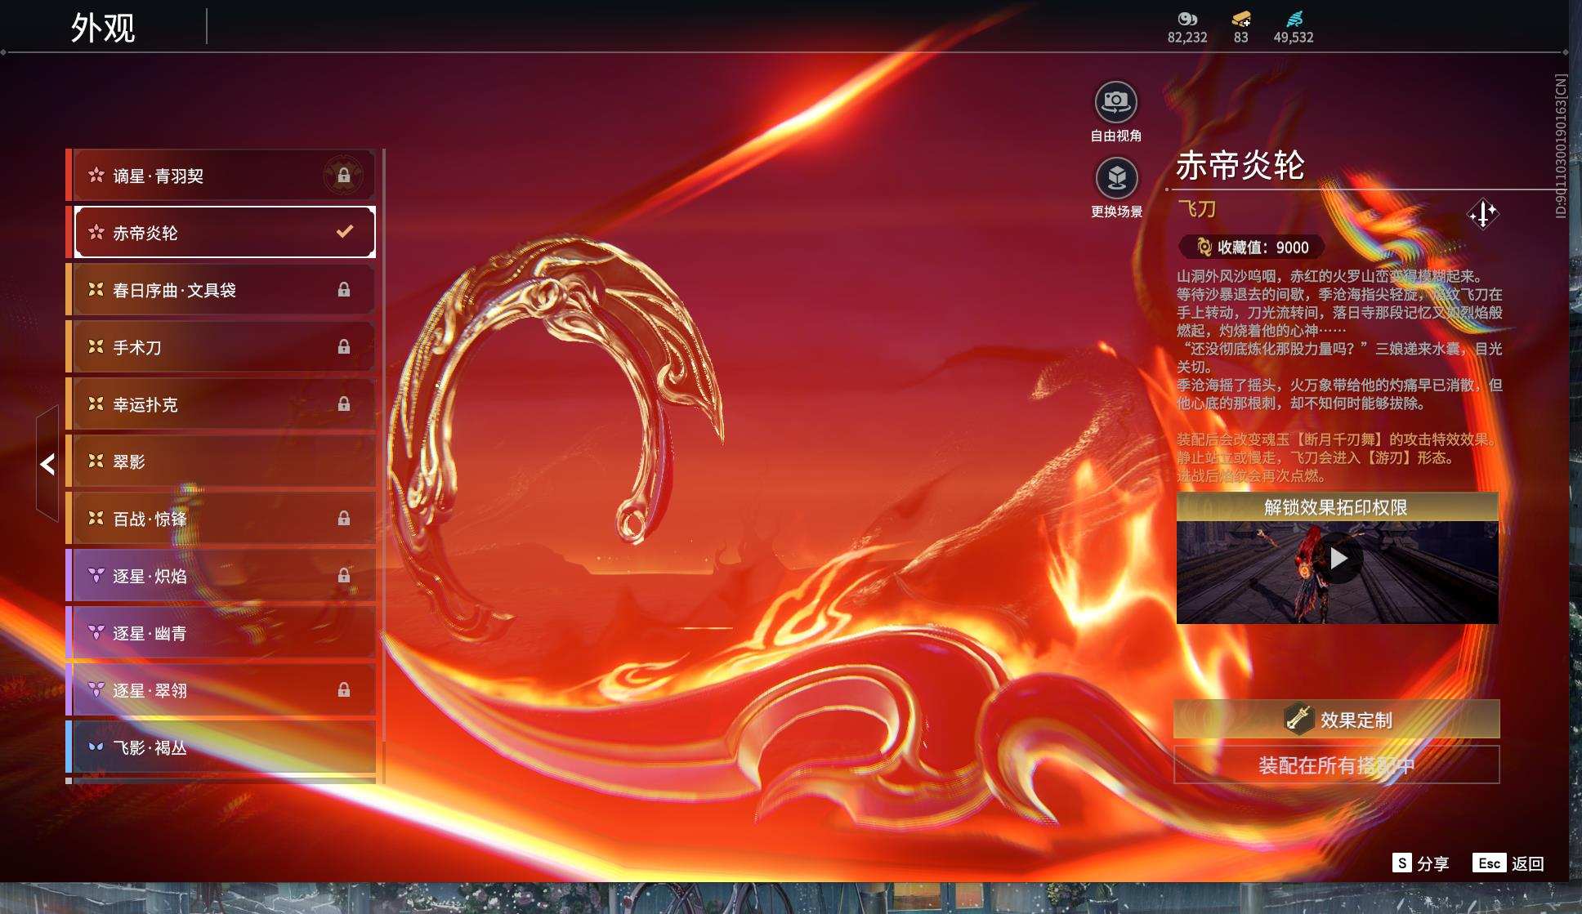Image resolution: width=1582 pixels, height=914 pixels.
Task: Click the lock icon on 谪星·青羽契
Action: click(x=344, y=176)
